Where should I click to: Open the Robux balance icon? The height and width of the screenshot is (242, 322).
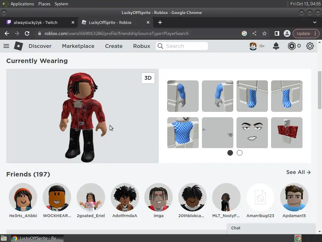(291, 46)
